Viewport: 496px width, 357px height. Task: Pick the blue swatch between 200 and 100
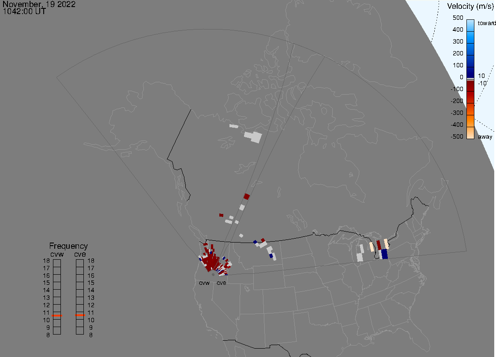tap(470, 61)
